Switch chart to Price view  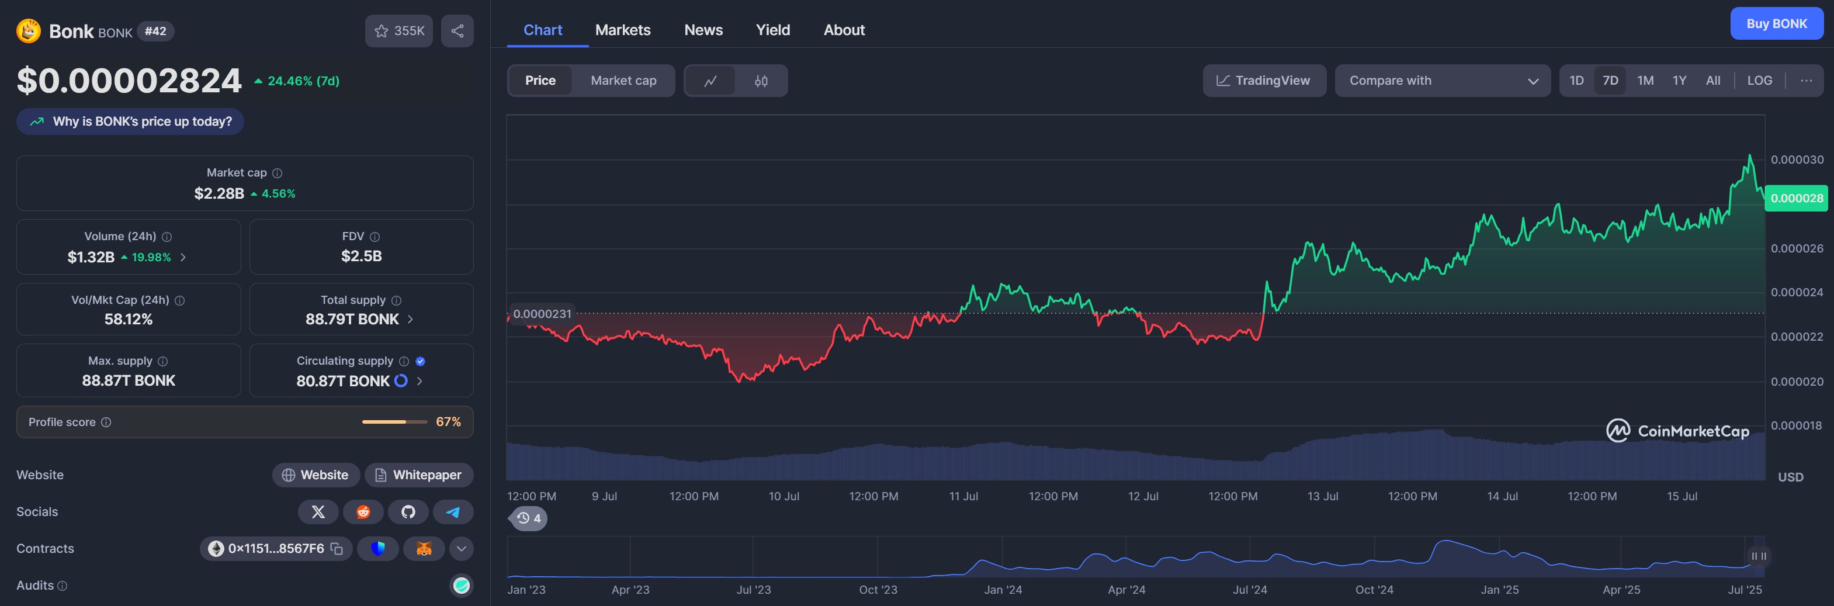[540, 81]
